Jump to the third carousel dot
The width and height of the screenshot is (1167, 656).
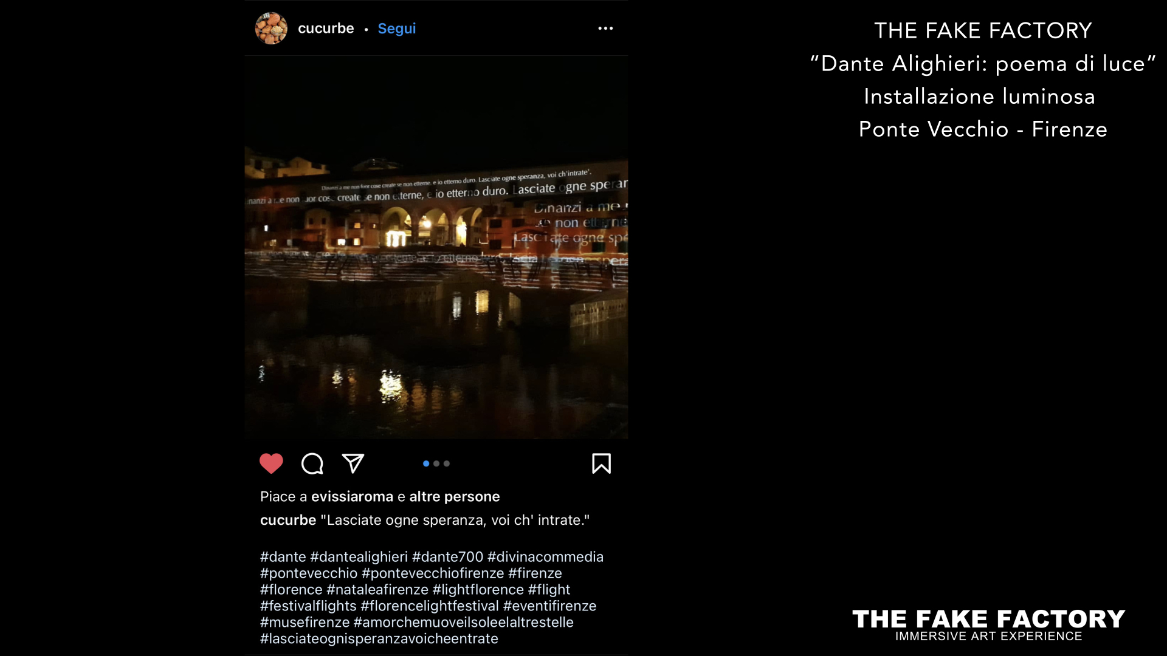447,463
